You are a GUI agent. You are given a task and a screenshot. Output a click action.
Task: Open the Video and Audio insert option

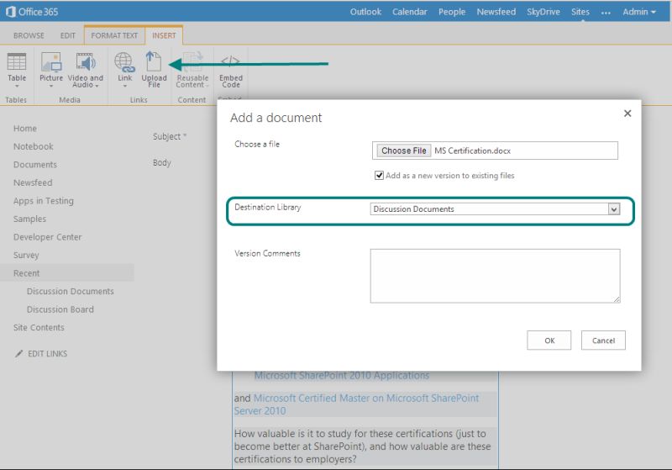pos(86,61)
